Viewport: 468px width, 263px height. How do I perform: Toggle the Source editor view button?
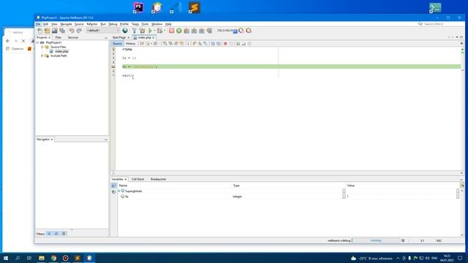point(117,44)
